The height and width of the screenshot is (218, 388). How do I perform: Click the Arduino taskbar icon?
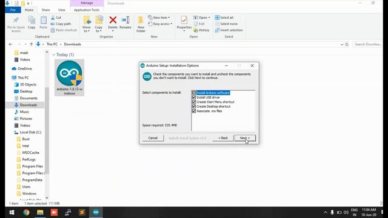point(96,213)
